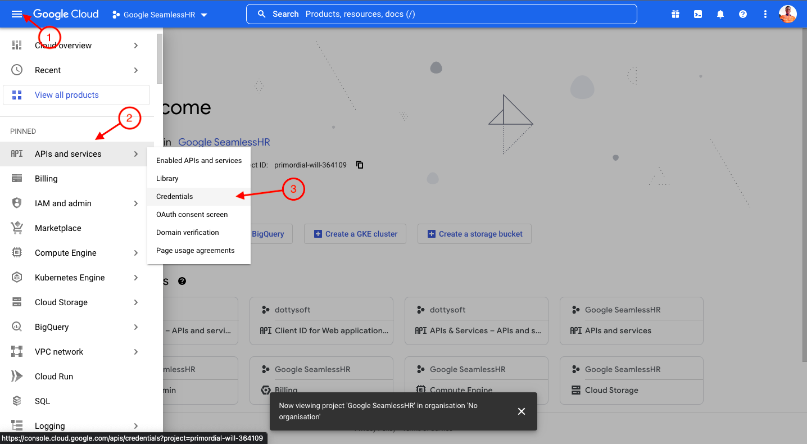Expand Logging submenu arrow
The image size is (807, 444).
click(x=136, y=426)
